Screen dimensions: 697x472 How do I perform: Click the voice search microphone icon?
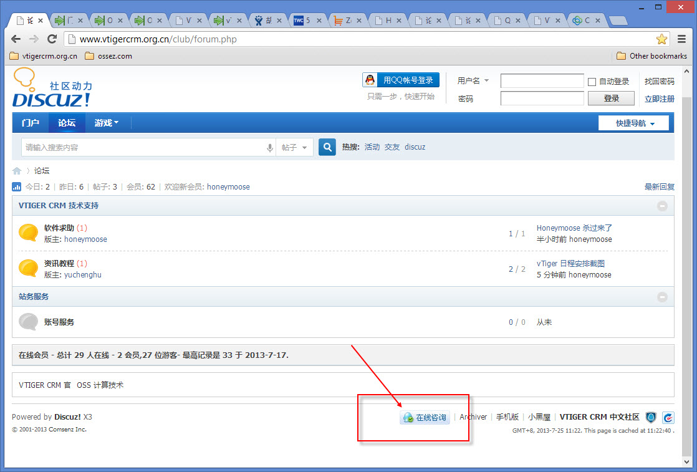point(270,148)
